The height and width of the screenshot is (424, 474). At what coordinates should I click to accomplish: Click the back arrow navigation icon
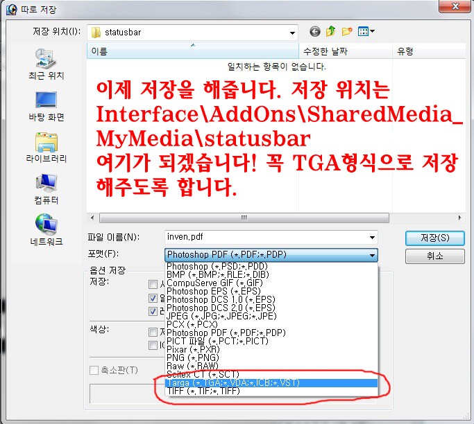click(315, 32)
